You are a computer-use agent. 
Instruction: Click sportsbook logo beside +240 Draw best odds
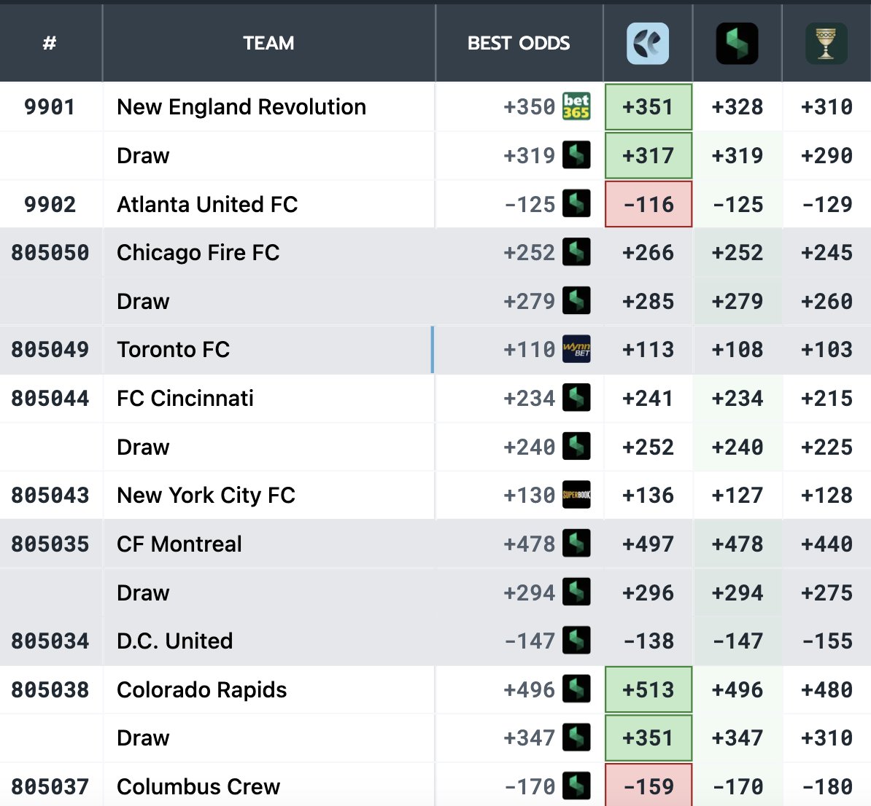pos(576,446)
